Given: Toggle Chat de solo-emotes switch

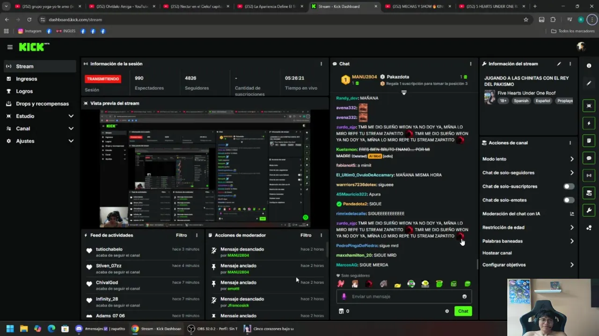Looking at the screenshot, I should coord(569,200).
